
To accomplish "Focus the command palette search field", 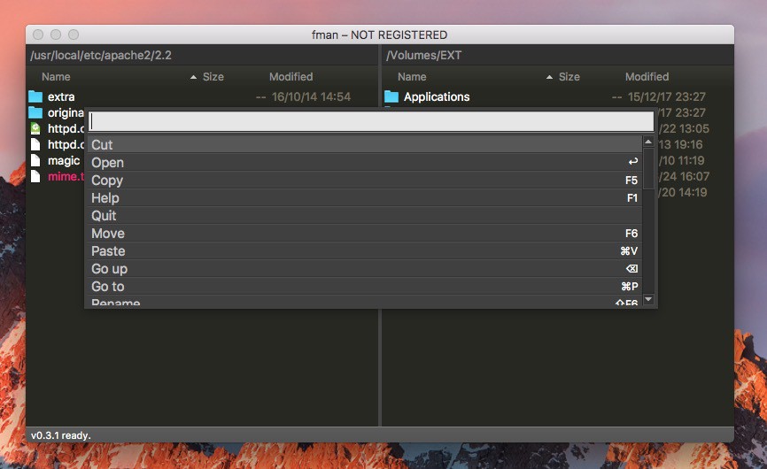I will click(x=371, y=121).
